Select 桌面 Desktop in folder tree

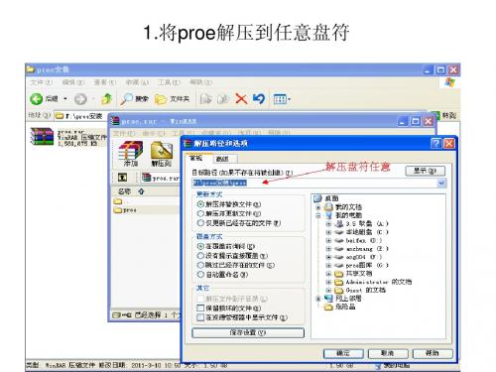click(x=326, y=198)
